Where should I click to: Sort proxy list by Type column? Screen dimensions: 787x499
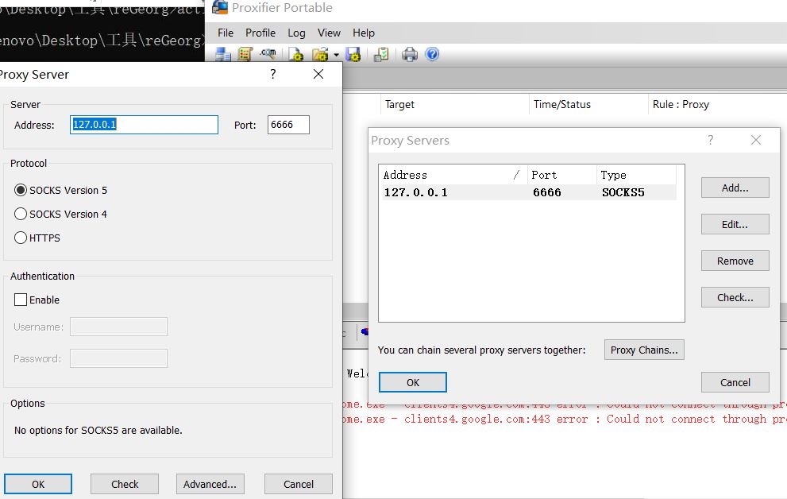(636, 175)
